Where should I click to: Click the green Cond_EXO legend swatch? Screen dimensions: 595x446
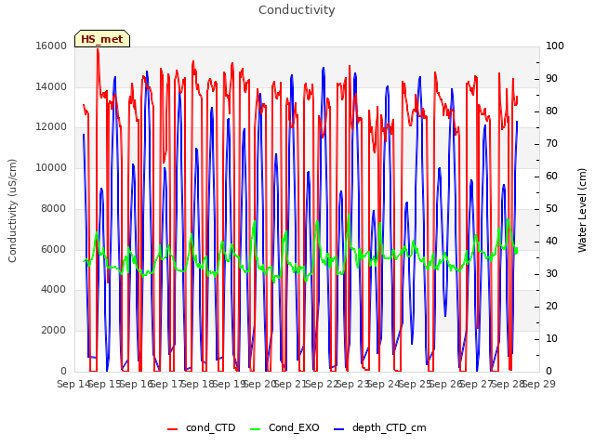tap(256, 429)
